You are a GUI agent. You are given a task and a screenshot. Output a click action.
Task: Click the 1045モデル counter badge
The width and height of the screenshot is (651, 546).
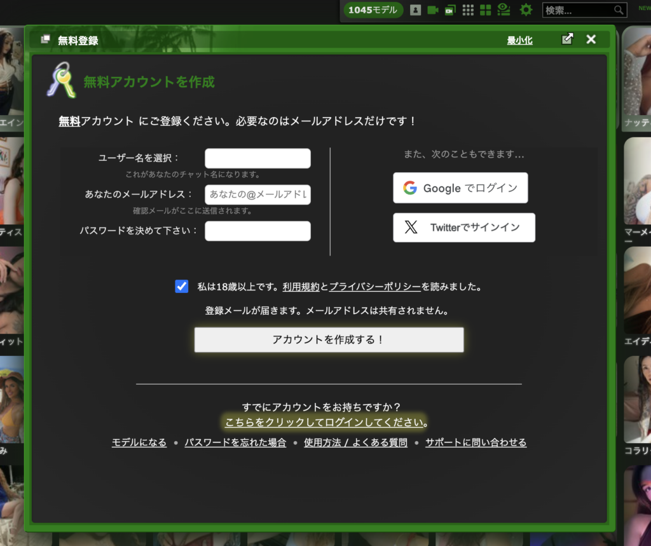[373, 10]
